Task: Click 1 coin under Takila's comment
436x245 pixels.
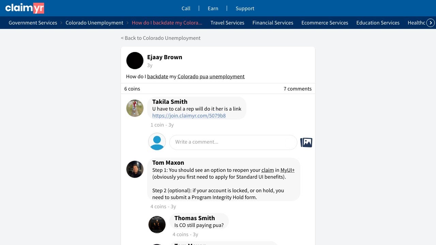Action: point(157,125)
